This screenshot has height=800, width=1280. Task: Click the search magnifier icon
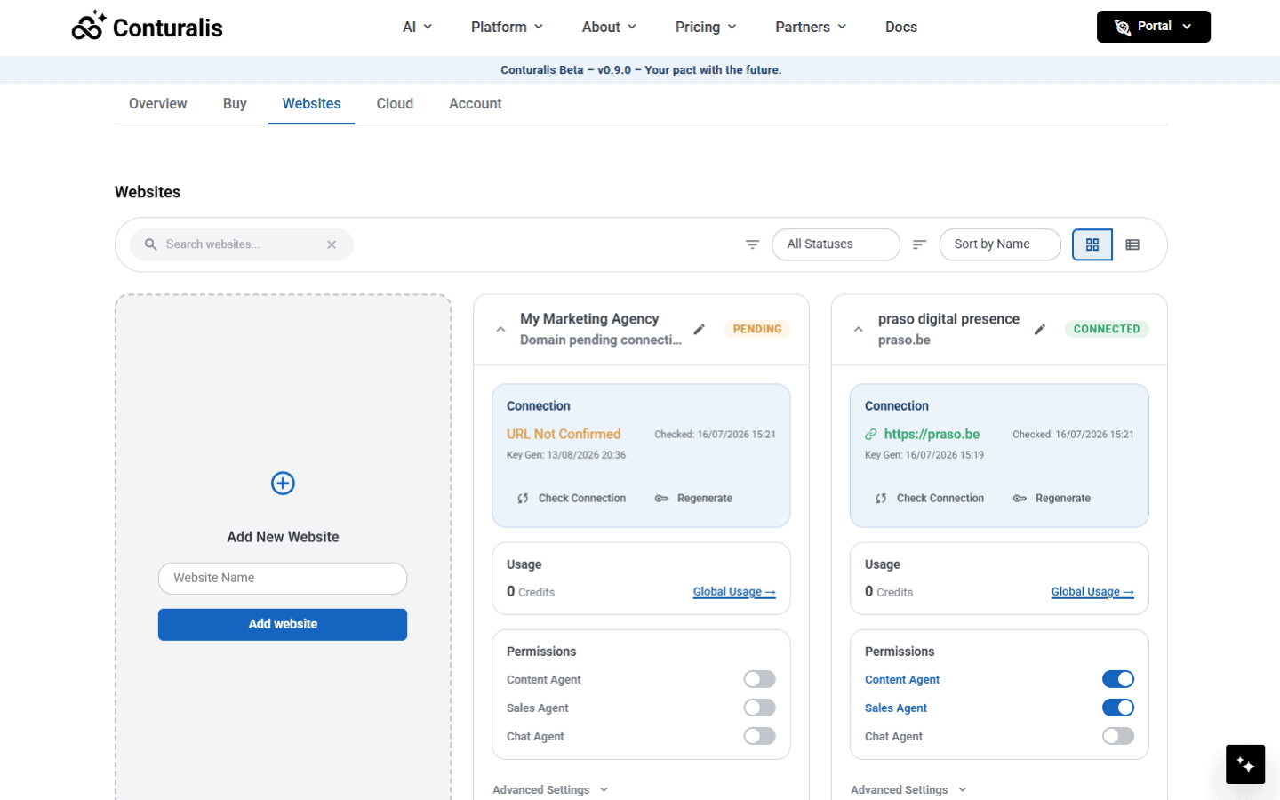(150, 244)
